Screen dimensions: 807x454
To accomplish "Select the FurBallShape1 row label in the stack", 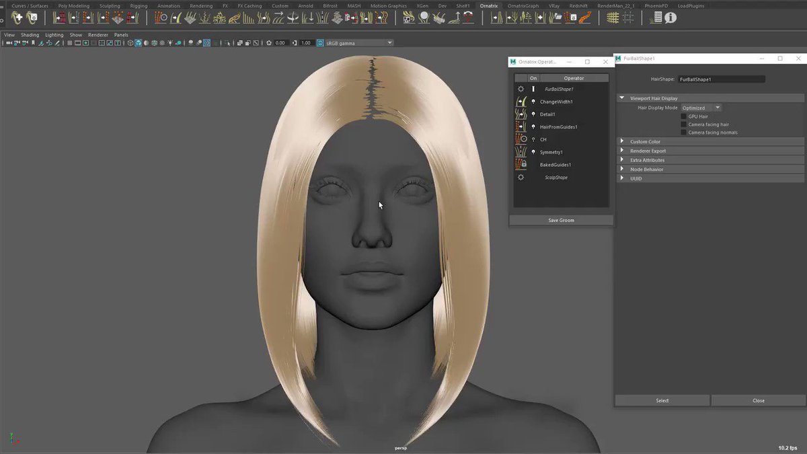I will [x=559, y=89].
